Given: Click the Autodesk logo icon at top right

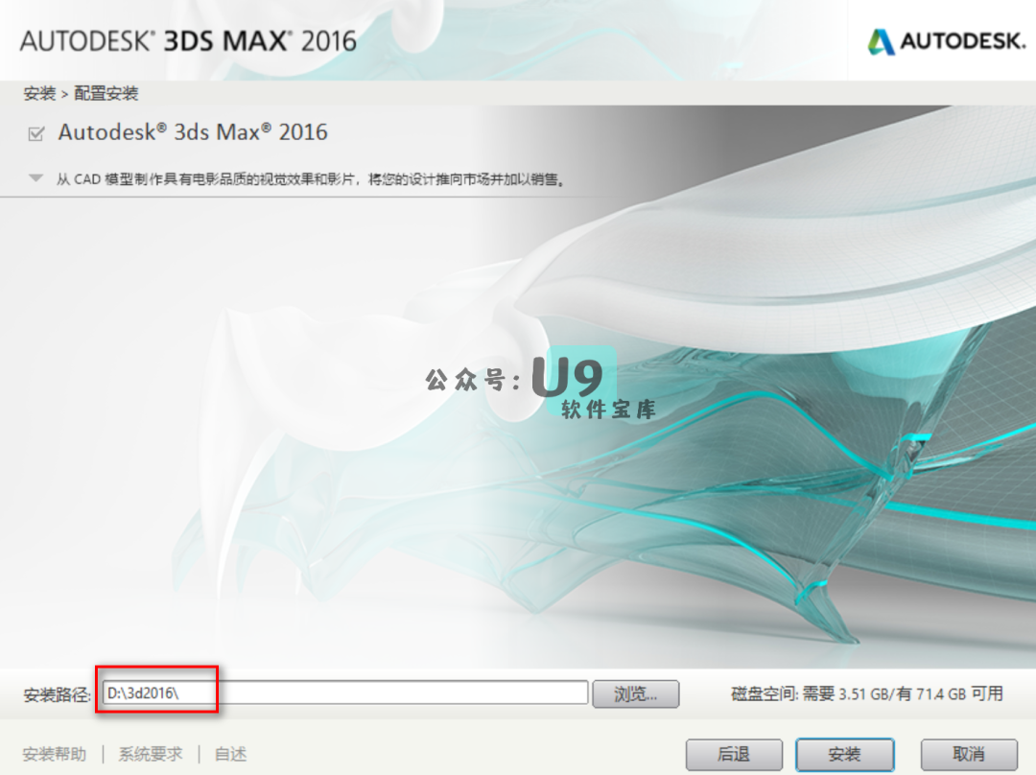Looking at the screenshot, I should coord(882,41).
